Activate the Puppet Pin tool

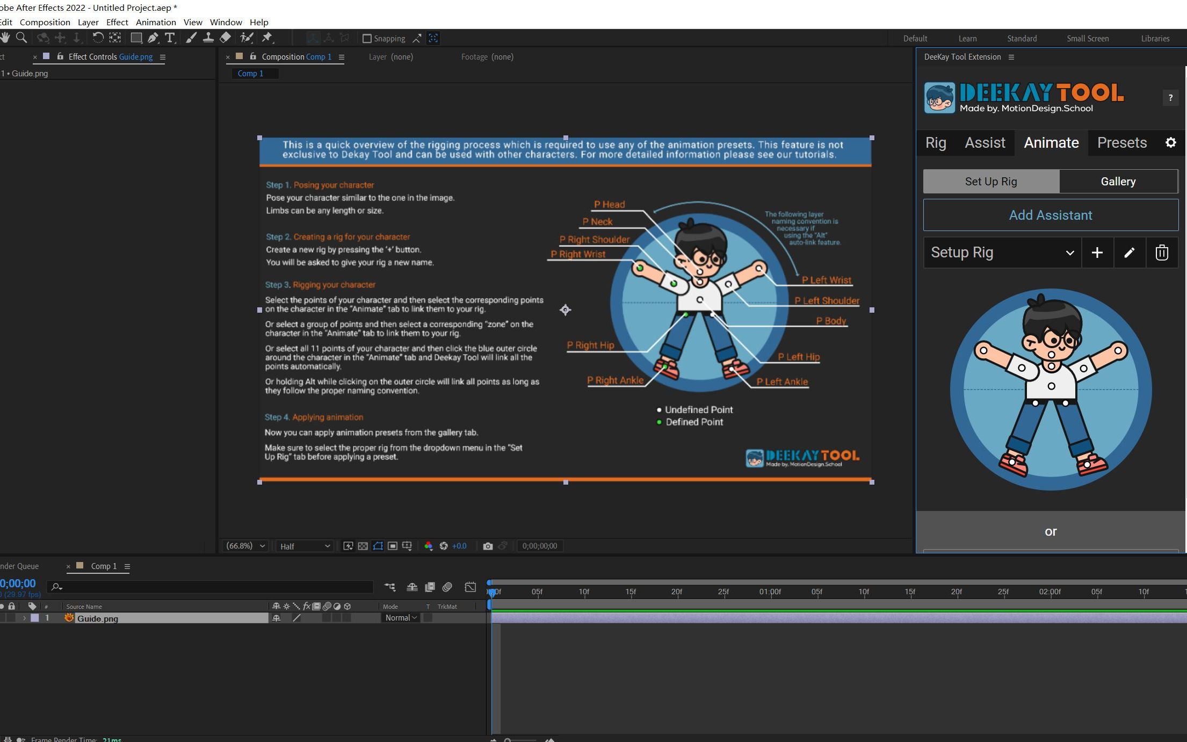pos(267,38)
